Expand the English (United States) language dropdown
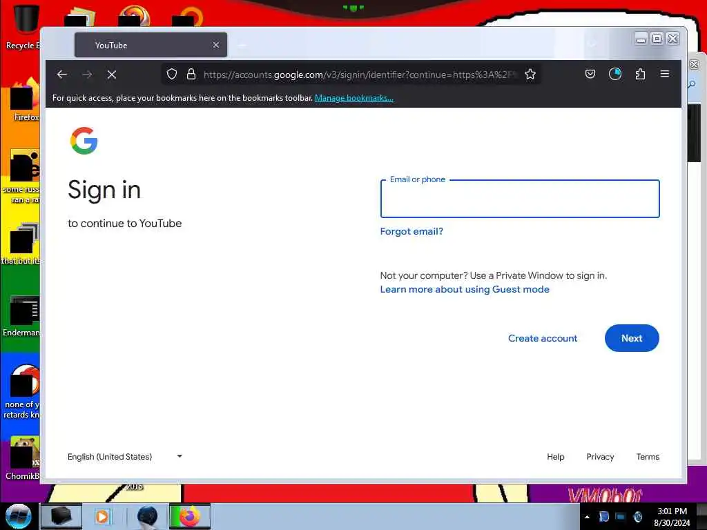 (125, 457)
